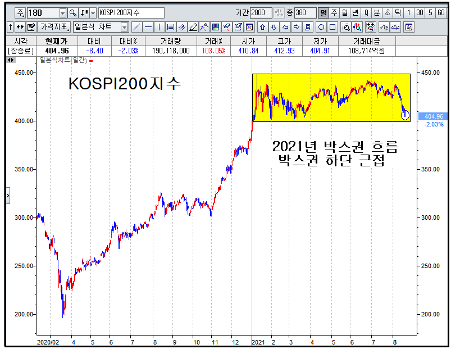Screen dimensions: 451x349
Task: Select the horizontal line drawing tool
Action: (x=148, y=27)
